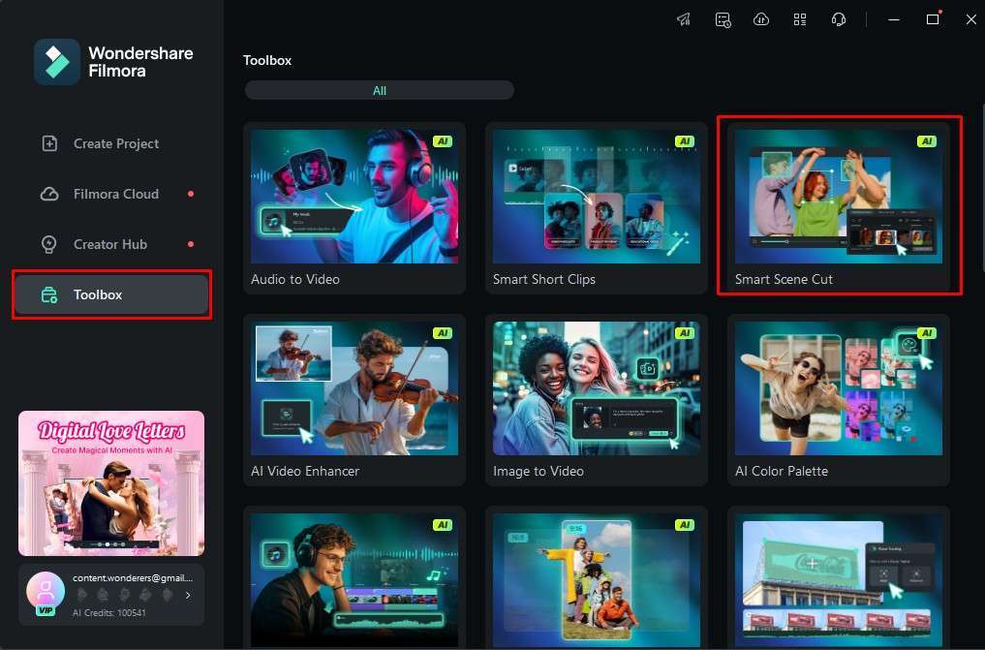The image size is (985, 650).
Task: Open the Digital Love Letters promo banner
Action: click(111, 483)
